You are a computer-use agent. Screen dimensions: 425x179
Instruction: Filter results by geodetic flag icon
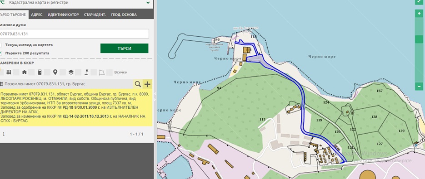(87, 72)
